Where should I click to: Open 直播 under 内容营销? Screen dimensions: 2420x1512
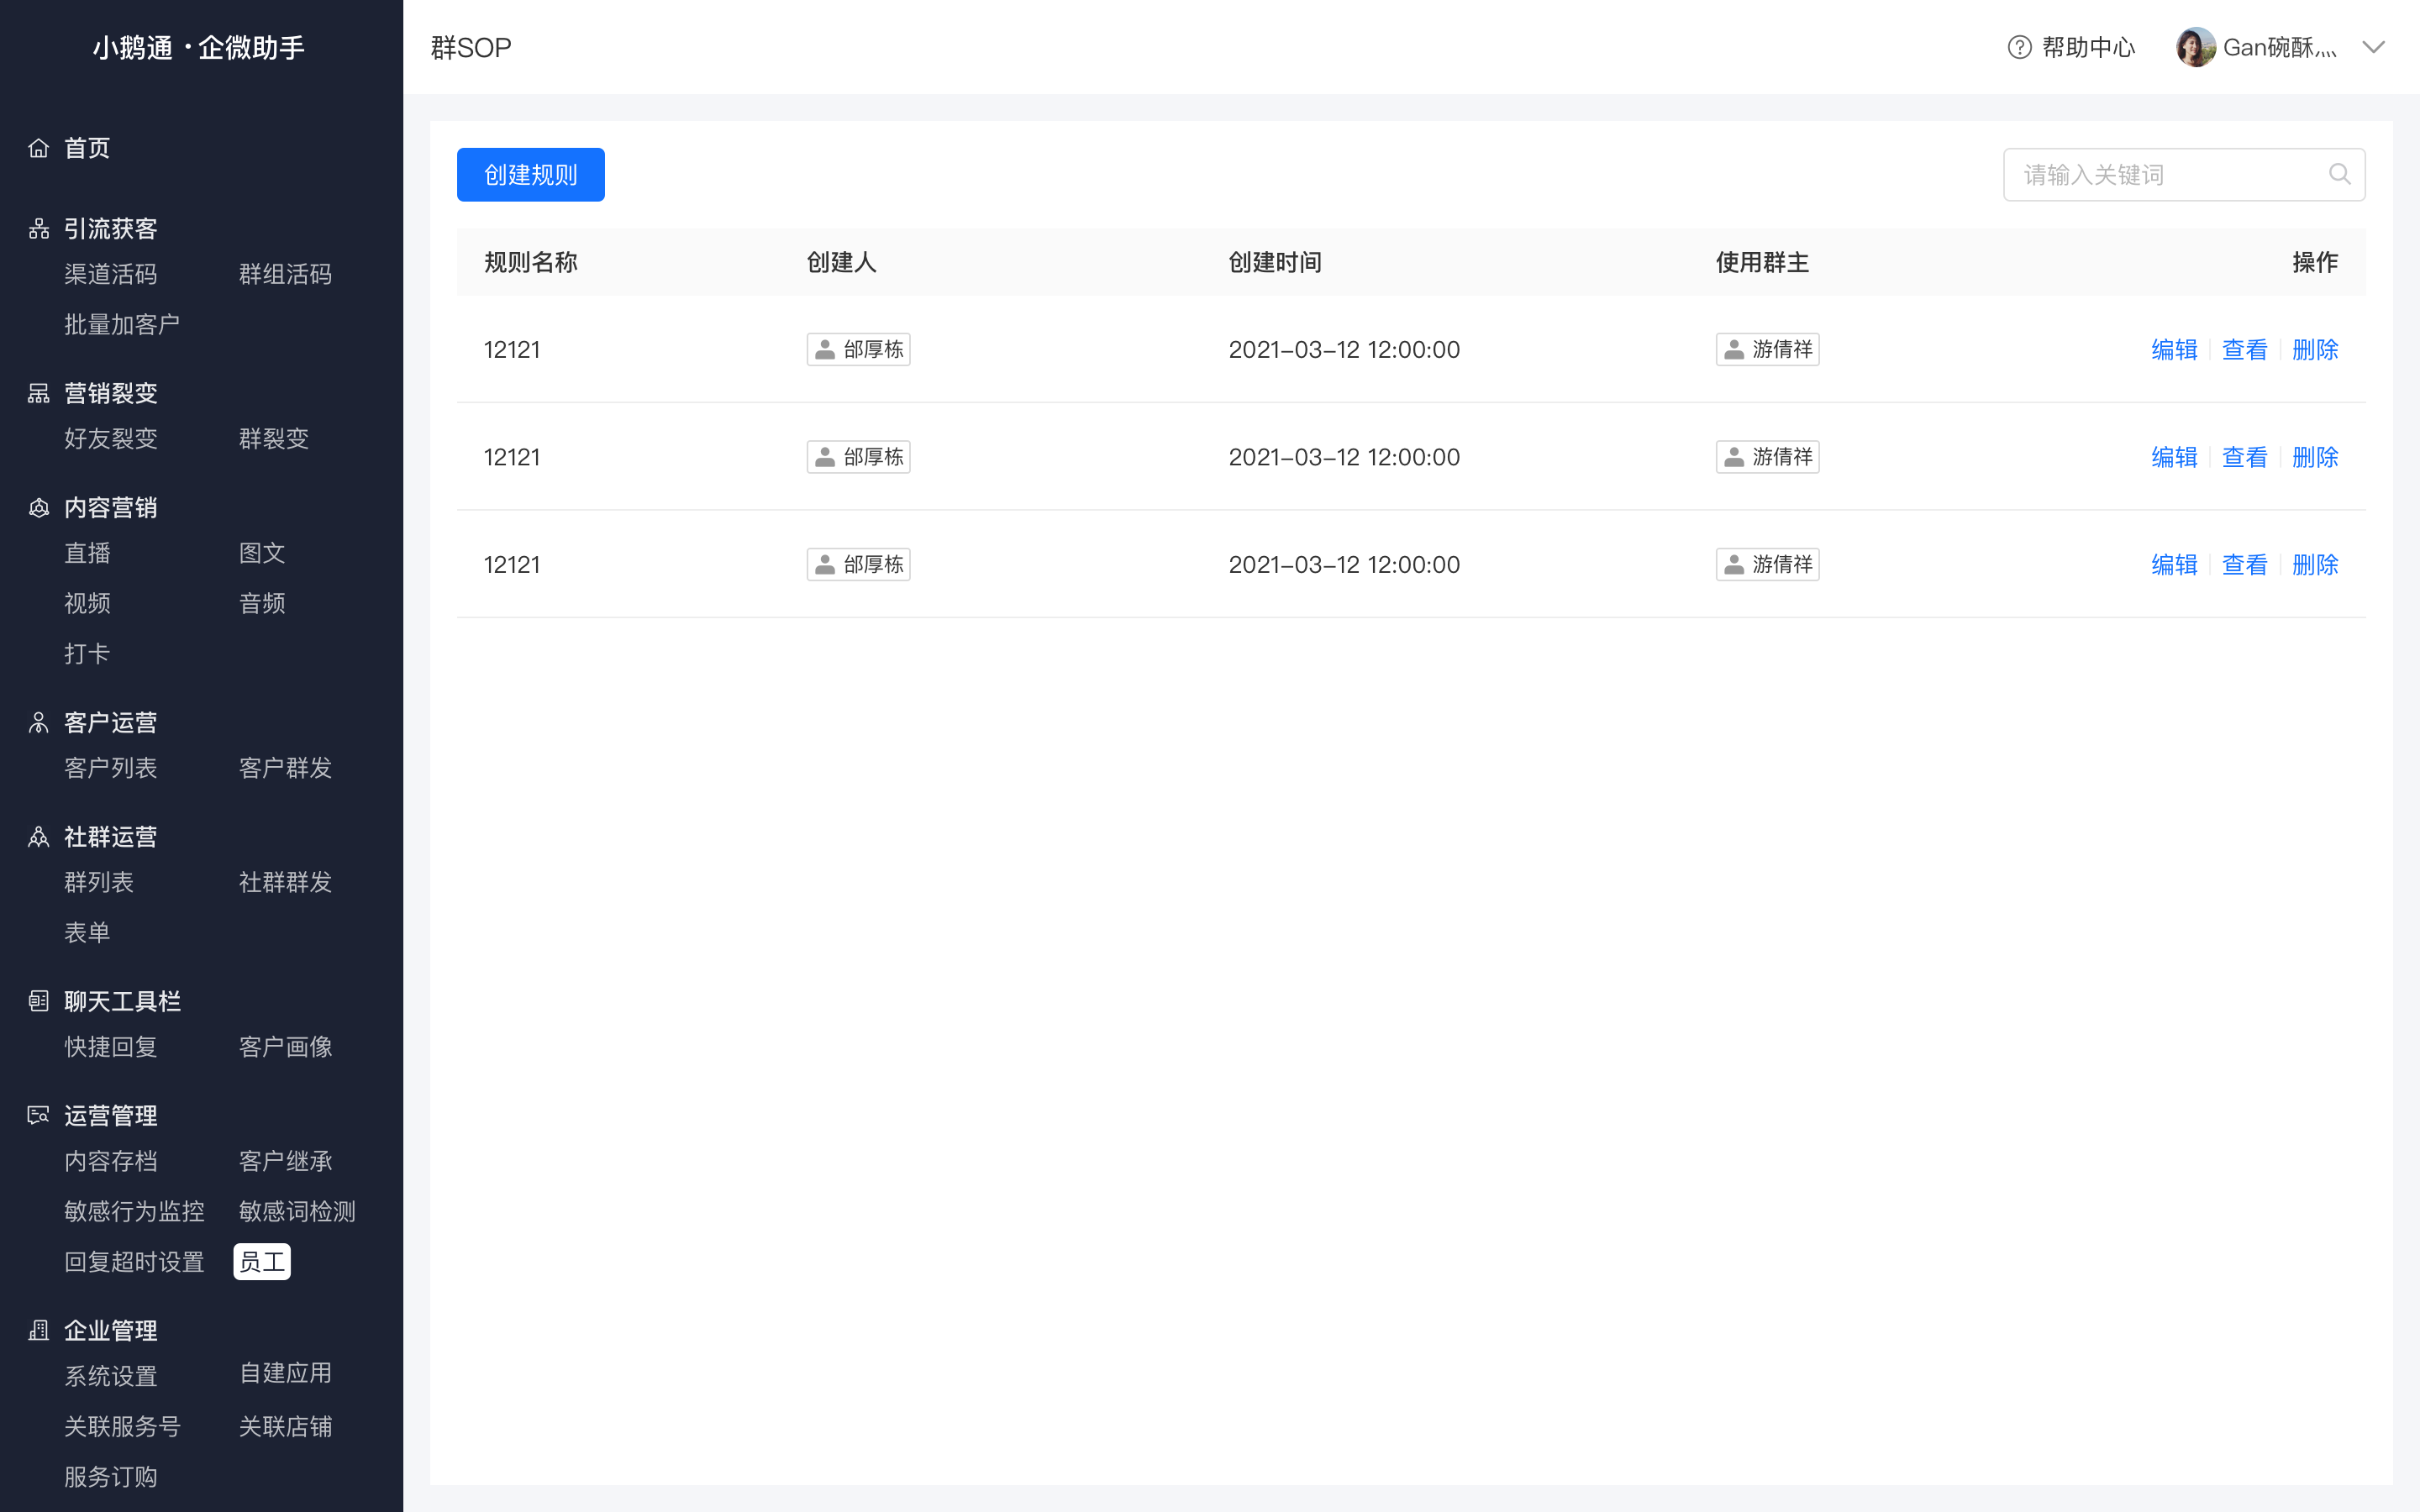click(87, 553)
